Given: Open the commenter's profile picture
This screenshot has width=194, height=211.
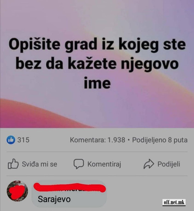Looking at the screenshot, I should (17, 191).
